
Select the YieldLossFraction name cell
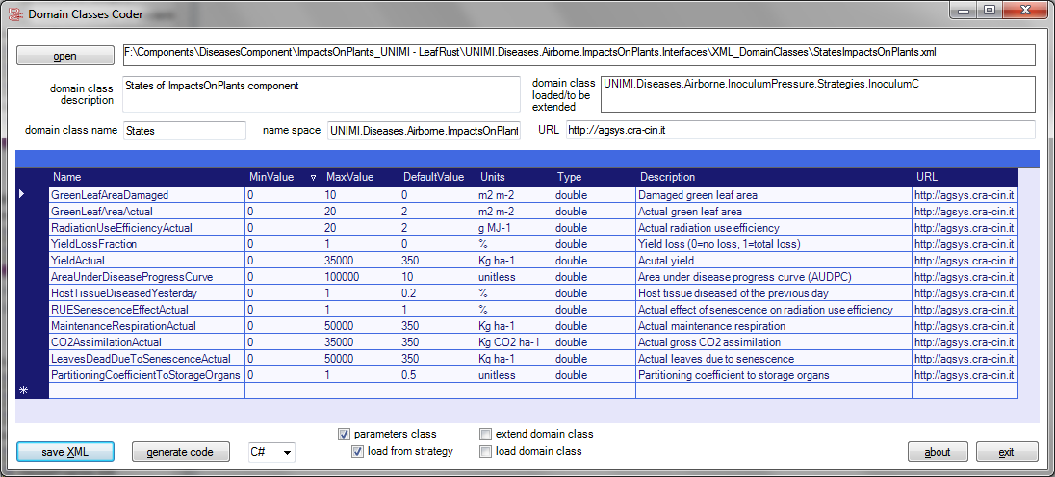pos(146,244)
